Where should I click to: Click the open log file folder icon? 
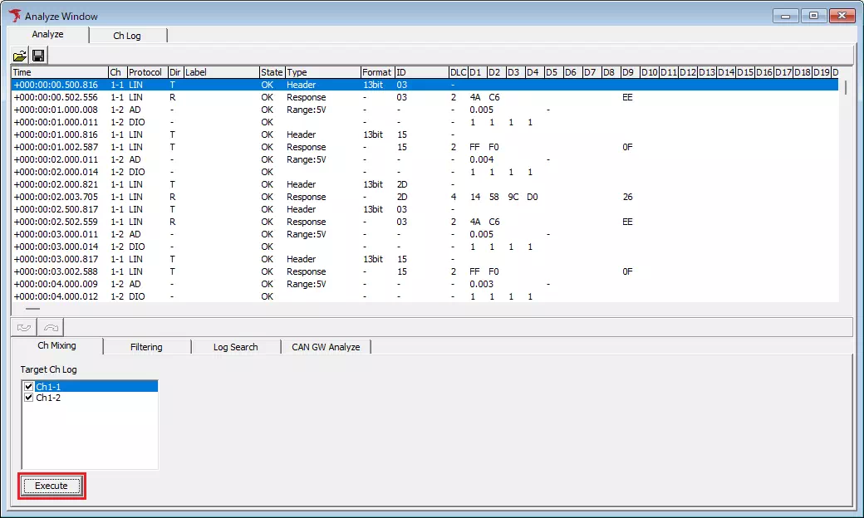tap(20, 56)
